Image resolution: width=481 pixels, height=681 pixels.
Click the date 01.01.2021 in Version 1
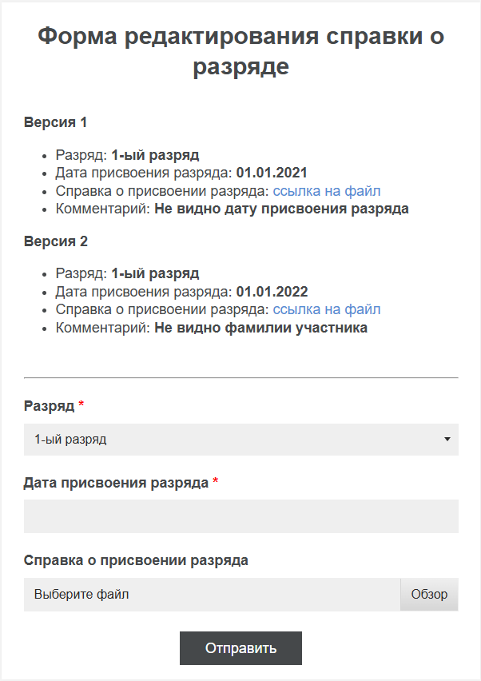pos(272,173)
